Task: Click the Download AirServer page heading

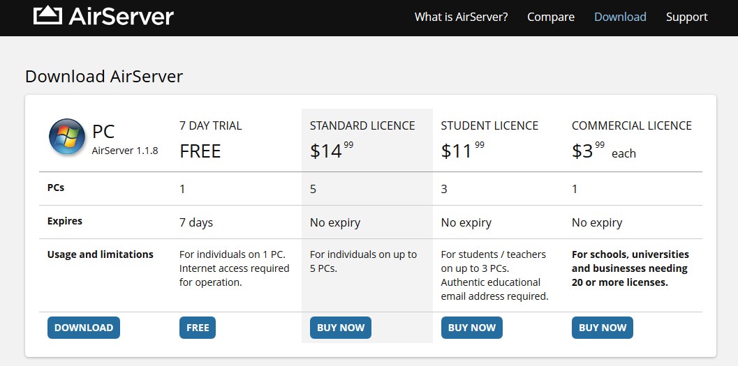Action: tap(104, 76)
